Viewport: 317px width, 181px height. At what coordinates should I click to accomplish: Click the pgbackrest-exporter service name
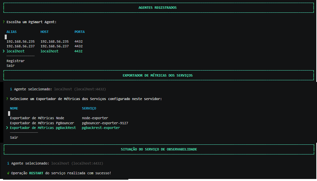tap(101, 128)
